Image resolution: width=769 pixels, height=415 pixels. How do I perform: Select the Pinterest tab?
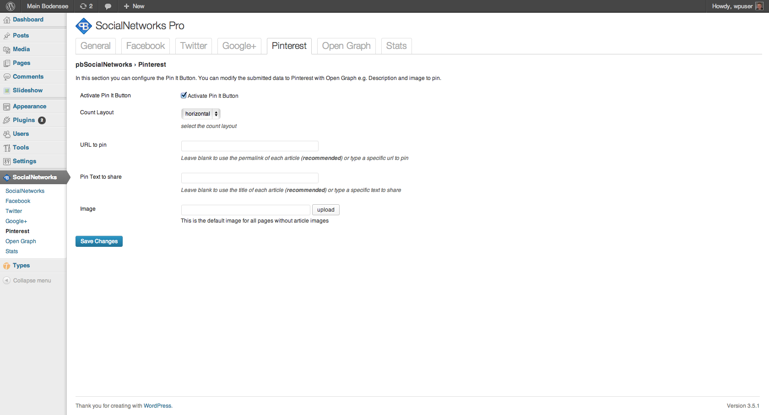289,46
